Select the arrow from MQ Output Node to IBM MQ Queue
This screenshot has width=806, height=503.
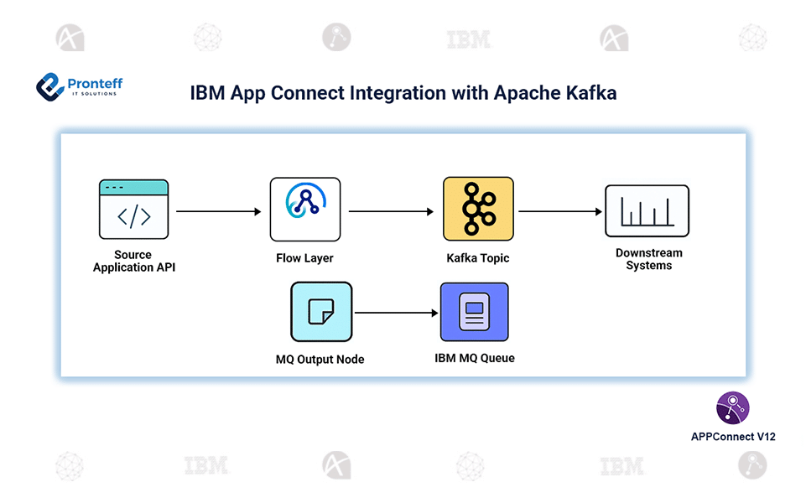(396, 314)
